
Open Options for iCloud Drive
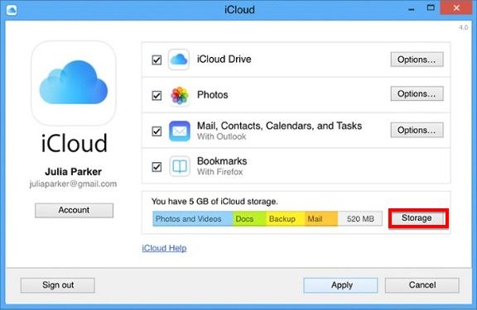pos(417,60)
